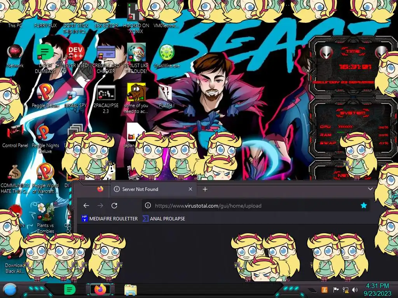Select the VirusWire.exe lime icon
This screenshot has width=398, height=298.
pyautogui.click(x=166, y=56)
